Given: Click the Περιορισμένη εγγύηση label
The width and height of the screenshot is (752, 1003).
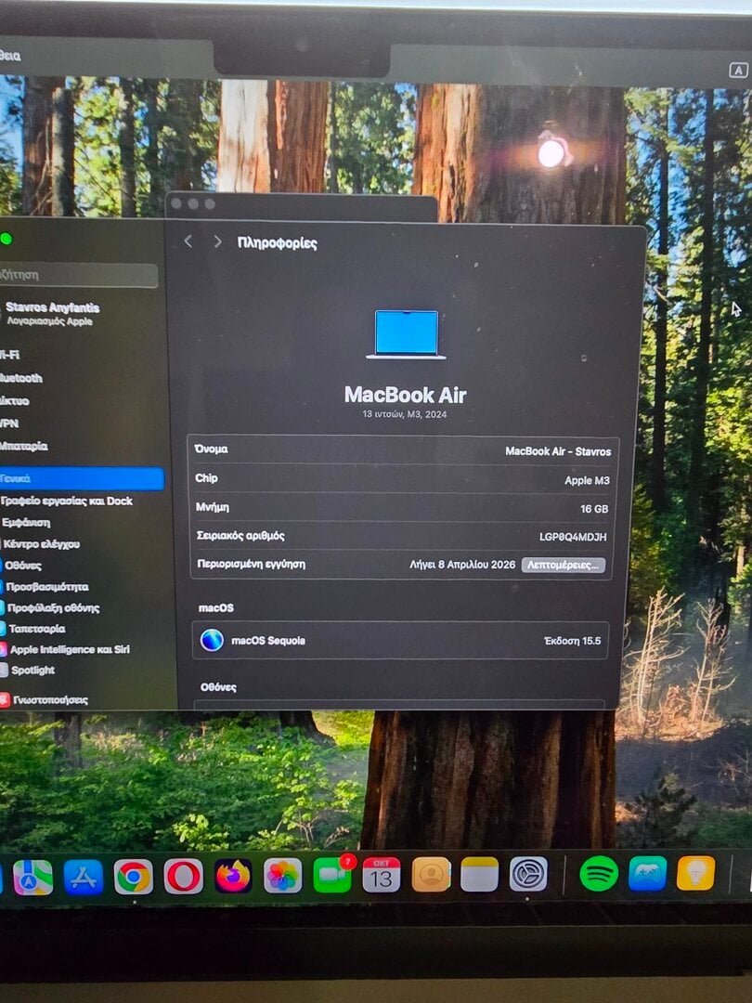Looking at the screenshot, I should pyautogui.click(x=252, y=564).
